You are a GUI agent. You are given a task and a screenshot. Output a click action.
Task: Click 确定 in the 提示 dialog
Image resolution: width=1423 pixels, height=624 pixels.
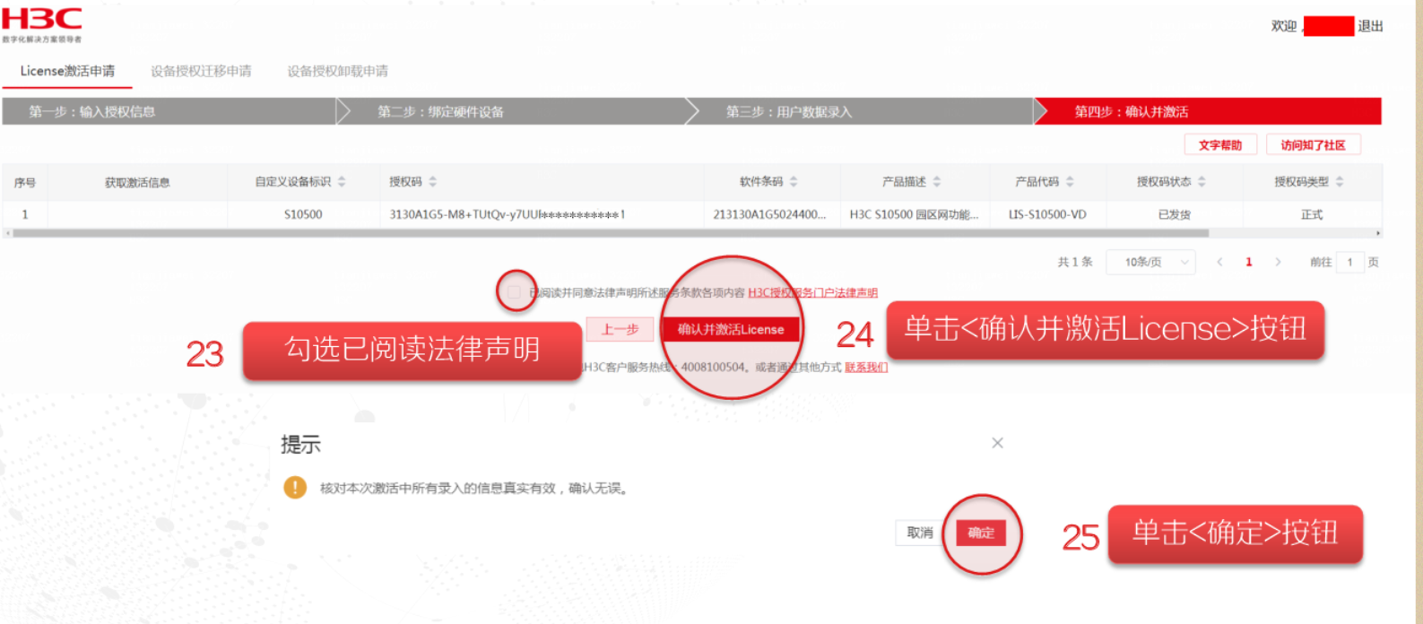click(981, 533)
